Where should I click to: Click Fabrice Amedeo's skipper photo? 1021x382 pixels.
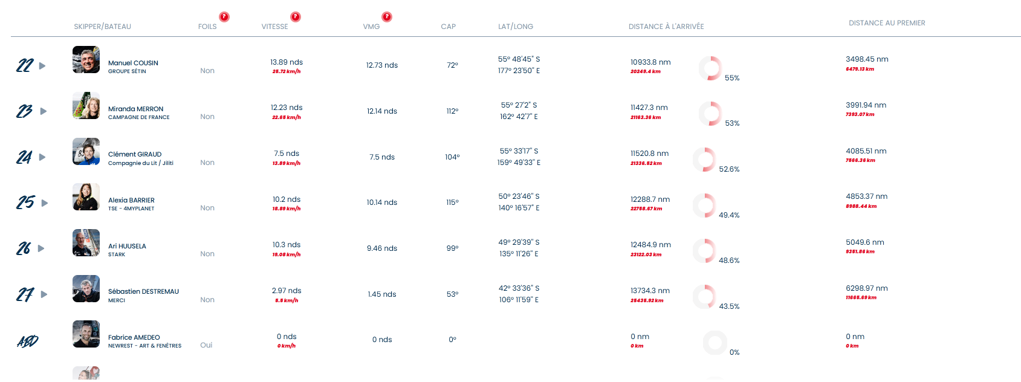pos(86,334)
